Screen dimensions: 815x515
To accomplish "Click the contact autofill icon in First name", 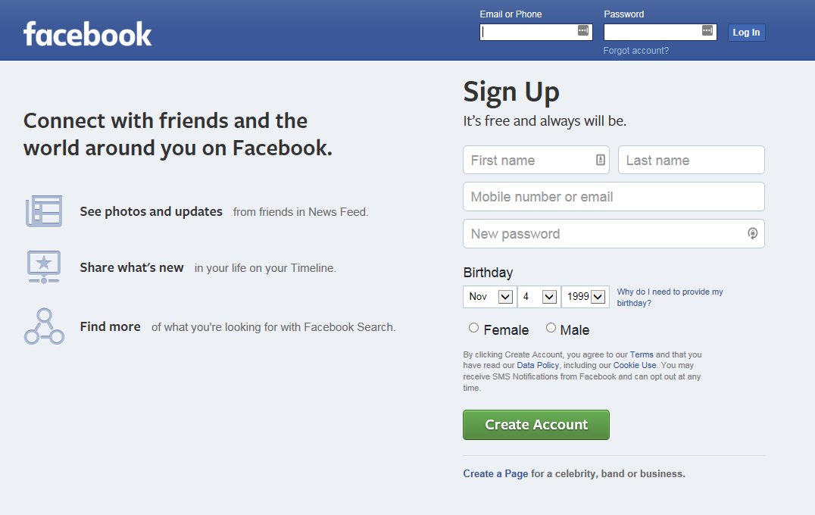I will pos(601,160).
